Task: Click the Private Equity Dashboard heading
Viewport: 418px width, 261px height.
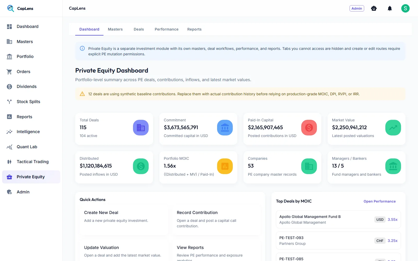Action: point(112,70)
